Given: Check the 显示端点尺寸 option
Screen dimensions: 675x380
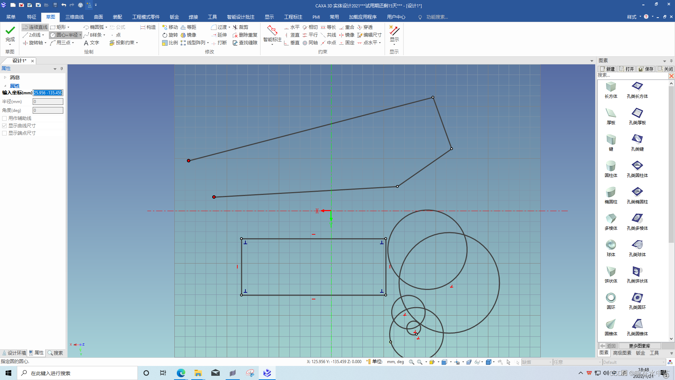Looking at the screenshot, I should (5, 133).
